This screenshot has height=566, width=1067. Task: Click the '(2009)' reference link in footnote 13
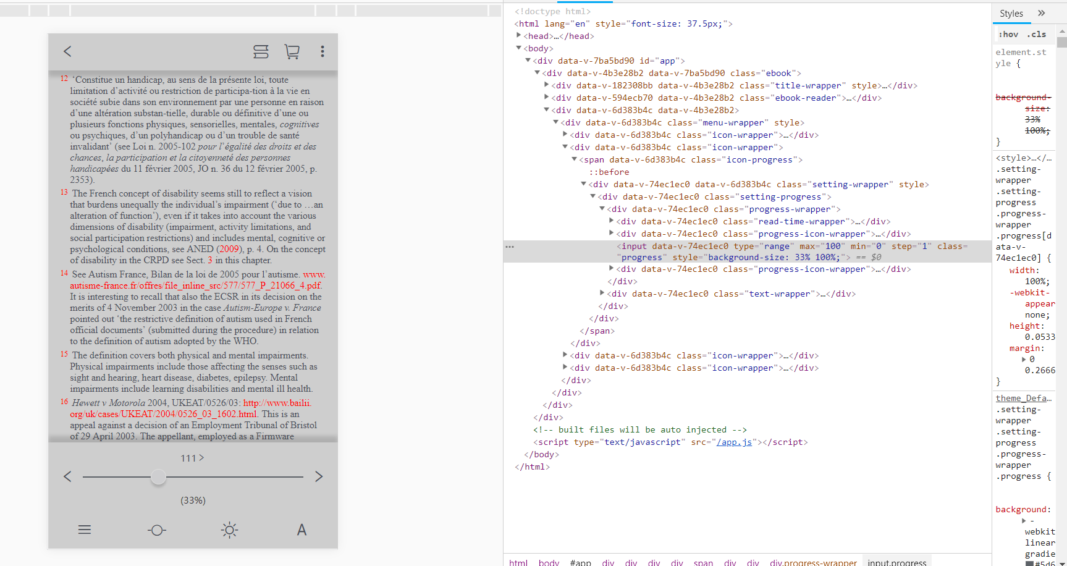(x=229, y=249)
